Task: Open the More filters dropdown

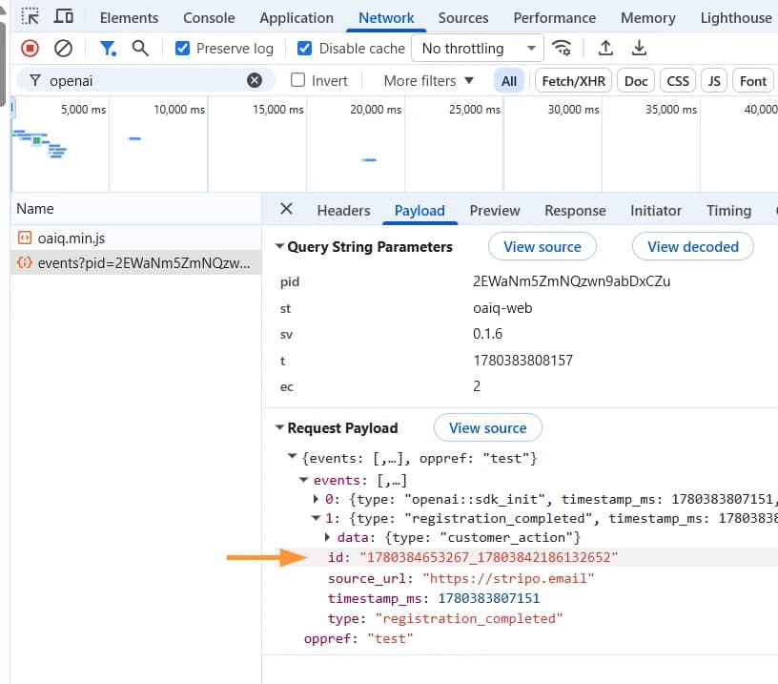Action: click(428, 80)
